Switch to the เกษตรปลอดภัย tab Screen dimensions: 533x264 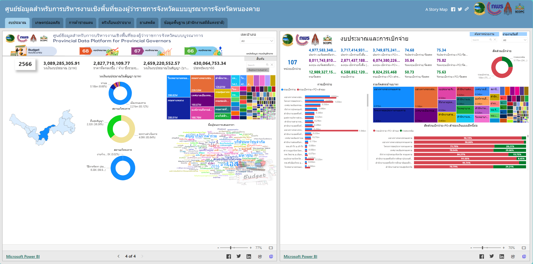pos(47,23)
